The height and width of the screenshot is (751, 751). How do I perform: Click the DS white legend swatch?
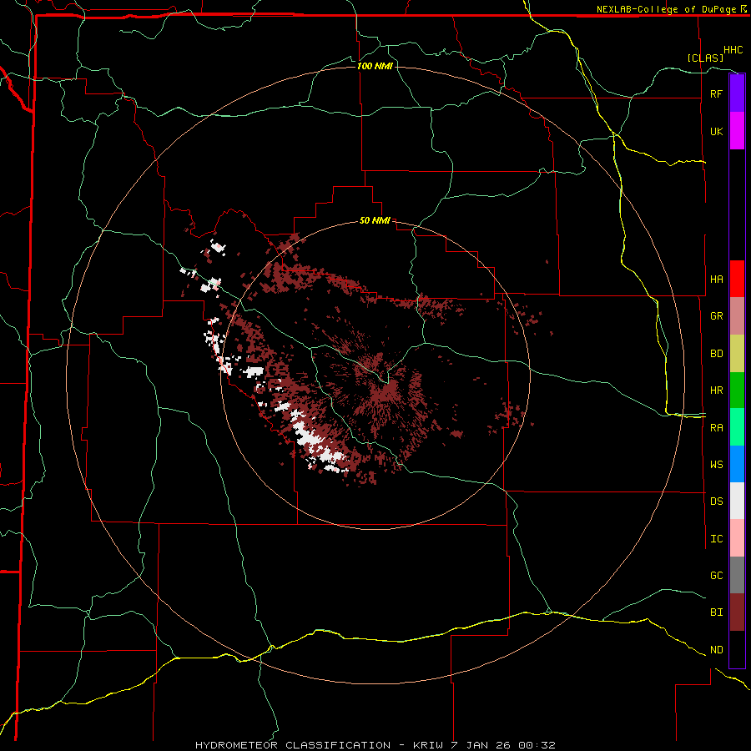click(x=737, y=501)
